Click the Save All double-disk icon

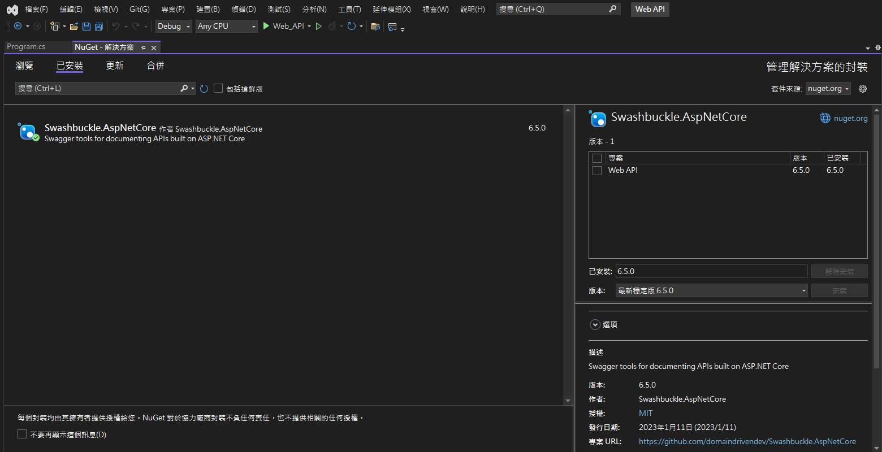click(x=99, y=26)
